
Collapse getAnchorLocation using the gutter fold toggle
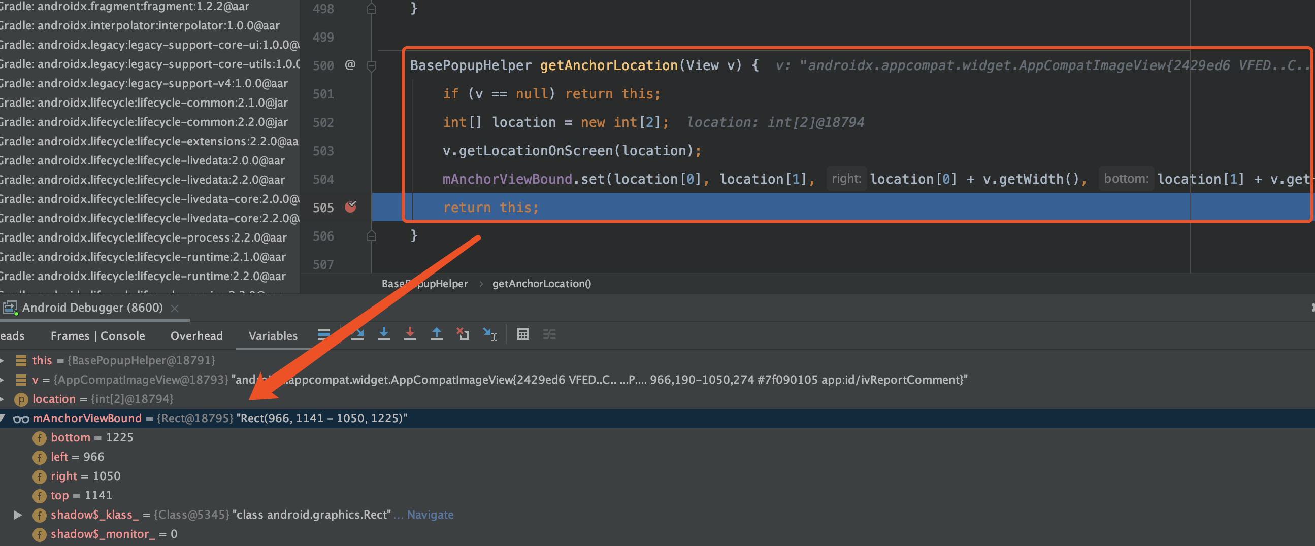[371, 66]
